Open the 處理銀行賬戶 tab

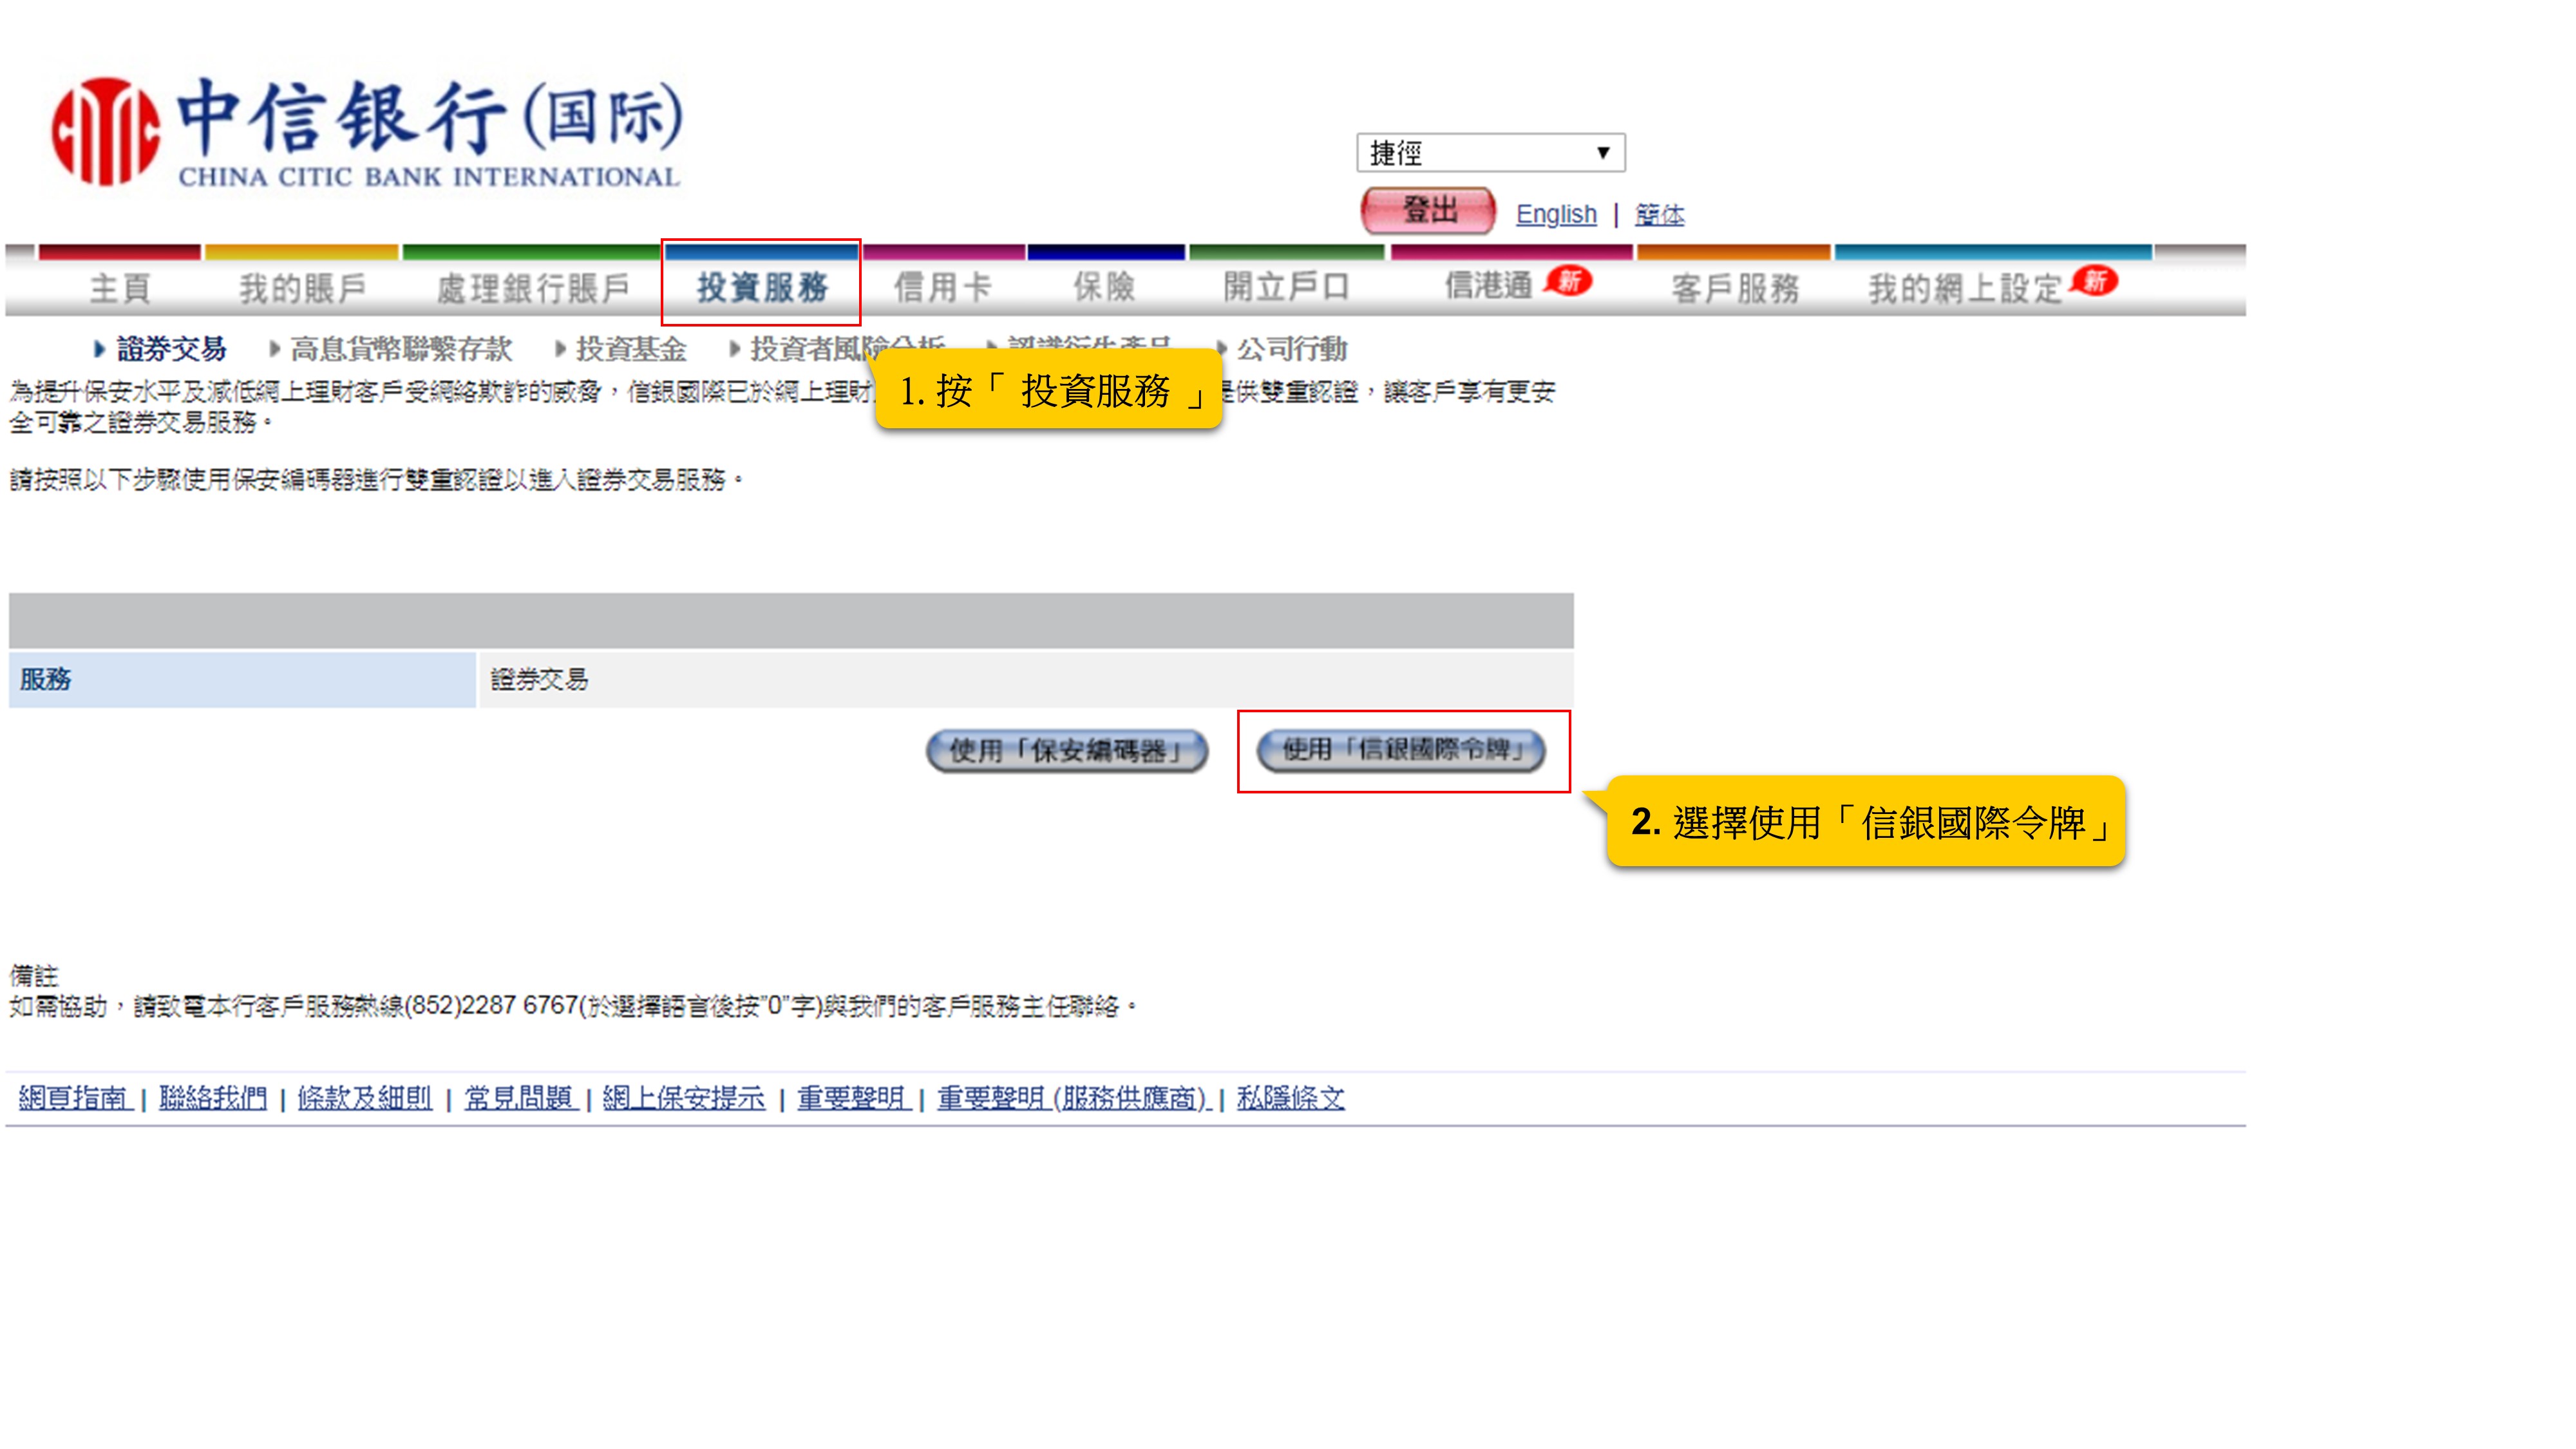pyautogui.click(x=533, y=288)
